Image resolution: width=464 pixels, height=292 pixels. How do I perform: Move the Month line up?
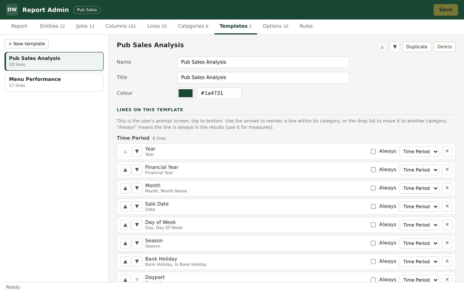(x=125, y=188)
